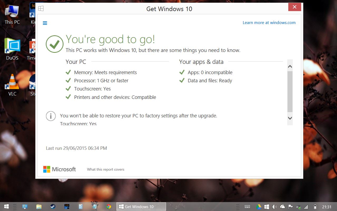Open Control Panel from the taskbar
Image resolution: width=337 pixels, height=211 pixels.
coord(25,207)
